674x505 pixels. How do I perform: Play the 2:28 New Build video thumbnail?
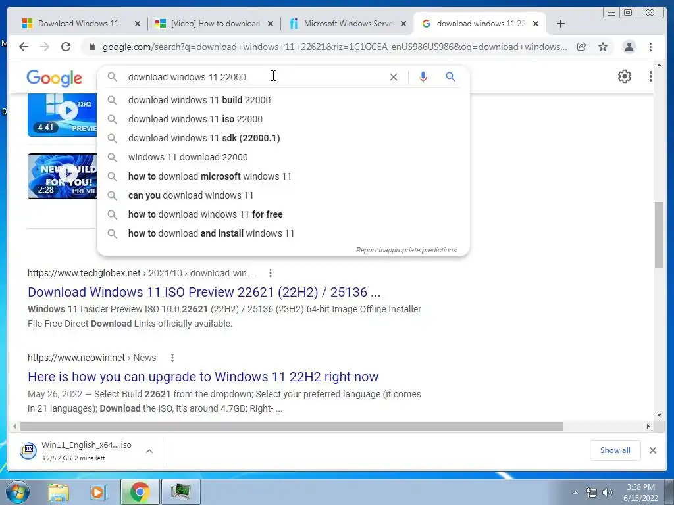click(x=63, y=176)
